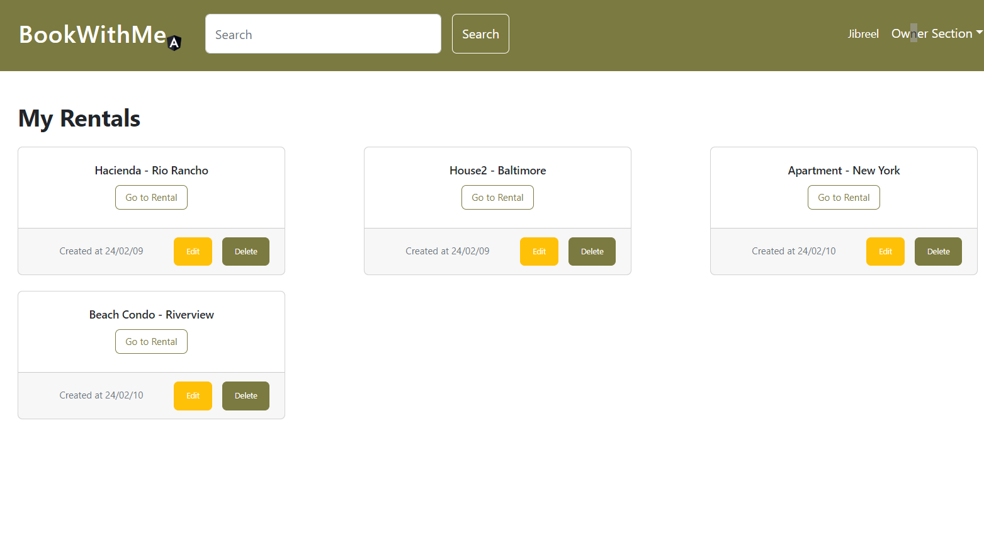Go to Rental for Hacienda - Rio Rancho
This screenshot has width=984, height=537.
151,198
